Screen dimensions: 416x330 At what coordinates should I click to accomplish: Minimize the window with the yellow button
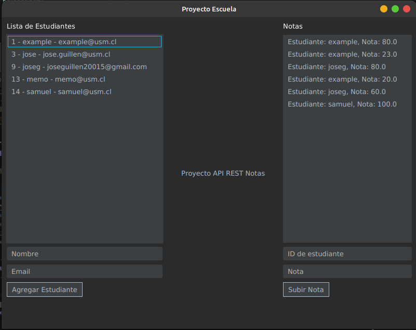click(384, 9)
